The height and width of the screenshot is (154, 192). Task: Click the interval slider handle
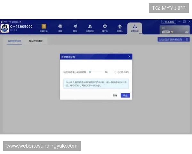pos(90,72)
